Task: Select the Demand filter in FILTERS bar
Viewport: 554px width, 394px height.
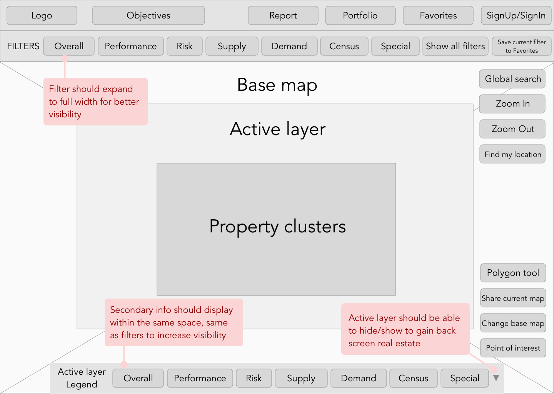Action: (x=289, y=46)
